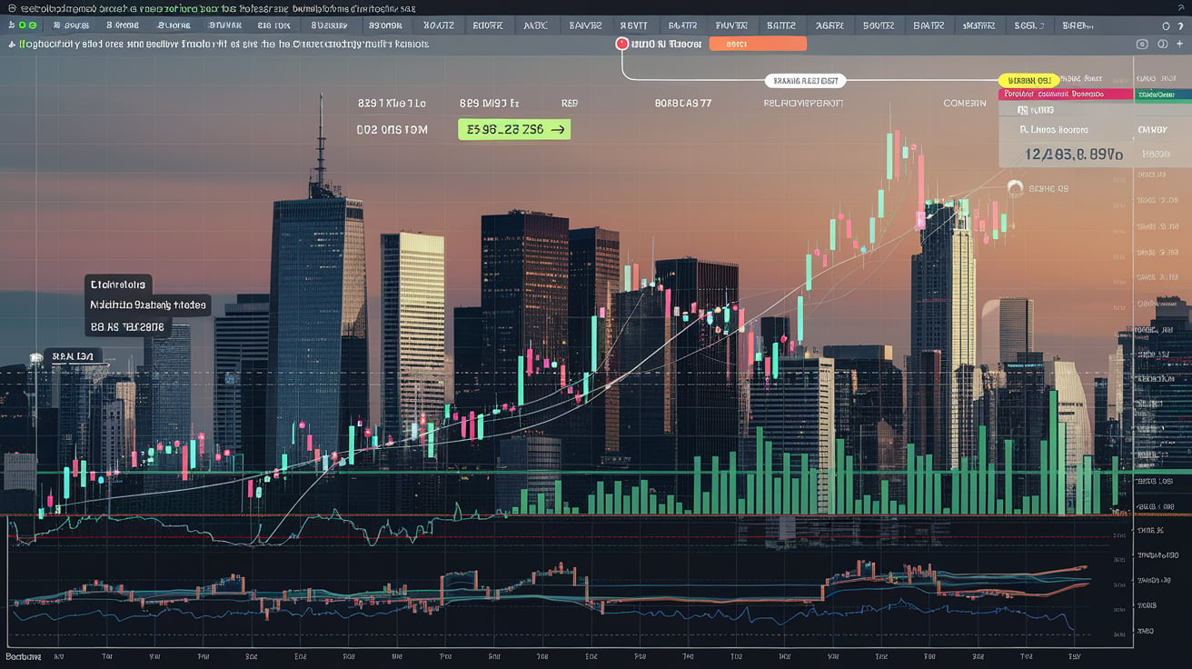Click the 'Elcinlaloira' tooltip label

119,284
